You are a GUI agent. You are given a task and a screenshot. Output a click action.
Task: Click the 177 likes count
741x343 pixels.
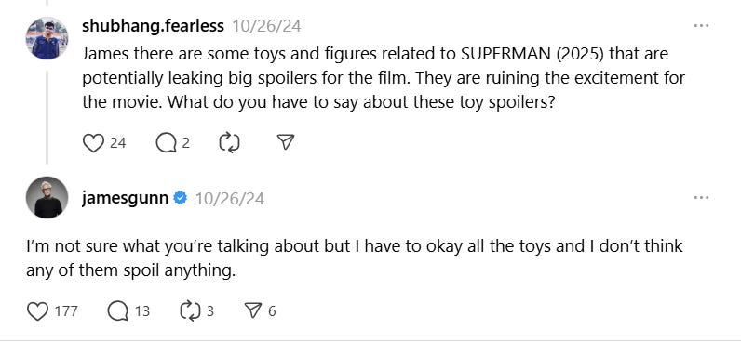(66, 311)
